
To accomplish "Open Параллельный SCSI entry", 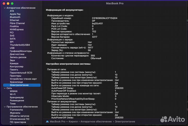I will coord(21,73).
